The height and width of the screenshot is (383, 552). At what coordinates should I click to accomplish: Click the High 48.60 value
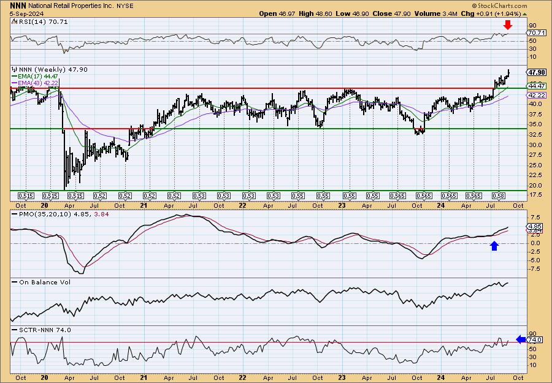(x=315, y=13)
